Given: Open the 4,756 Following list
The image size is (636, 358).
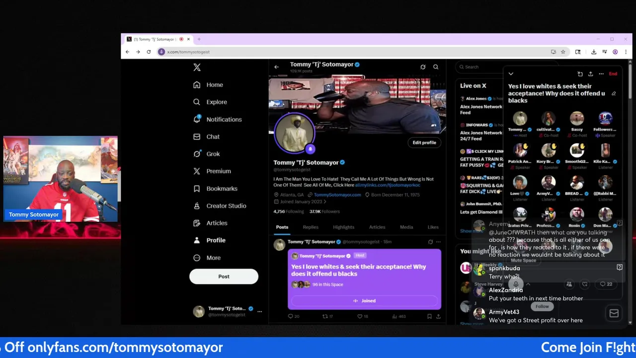Looking at the screenshot, I should 288,211.
